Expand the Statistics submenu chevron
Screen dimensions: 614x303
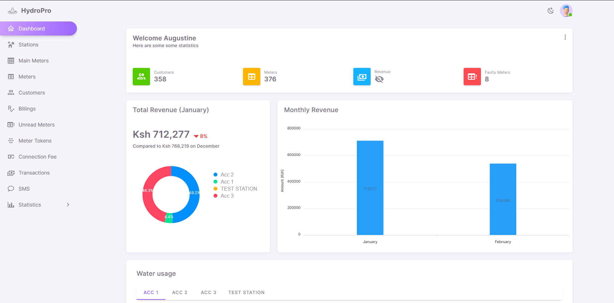(68, 205)
